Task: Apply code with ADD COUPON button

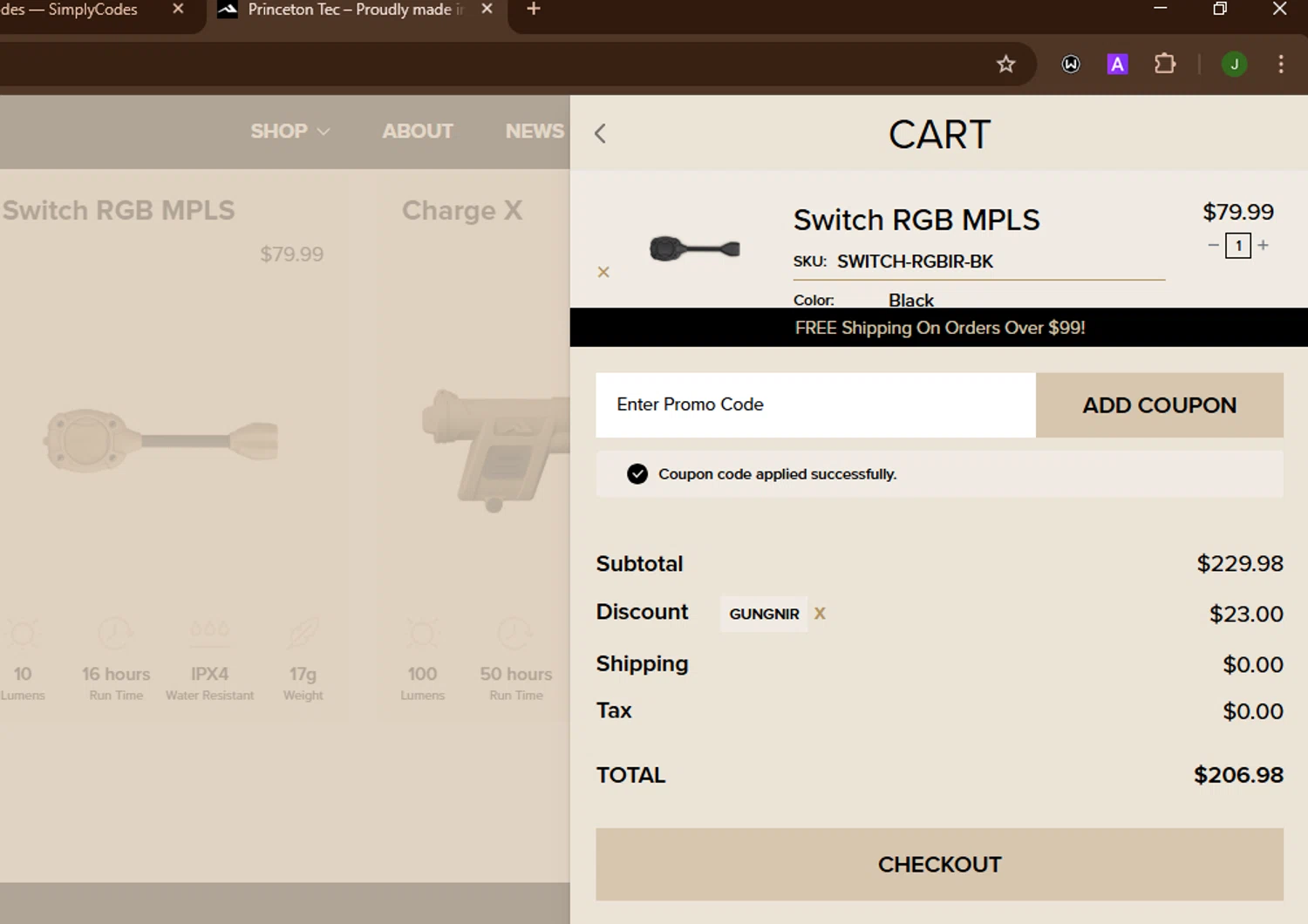Action: (1160, 404)
